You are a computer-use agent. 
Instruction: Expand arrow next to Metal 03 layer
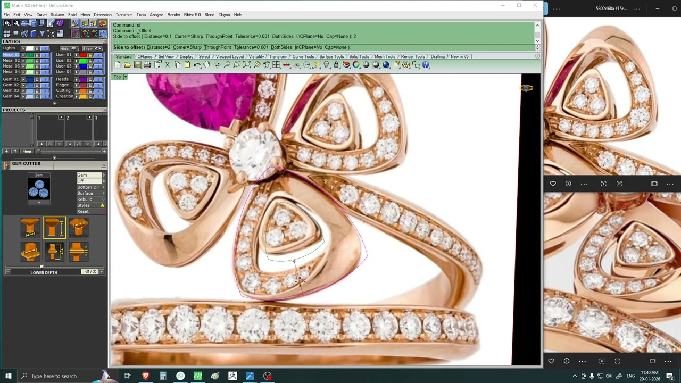click(x=23, y=66)
